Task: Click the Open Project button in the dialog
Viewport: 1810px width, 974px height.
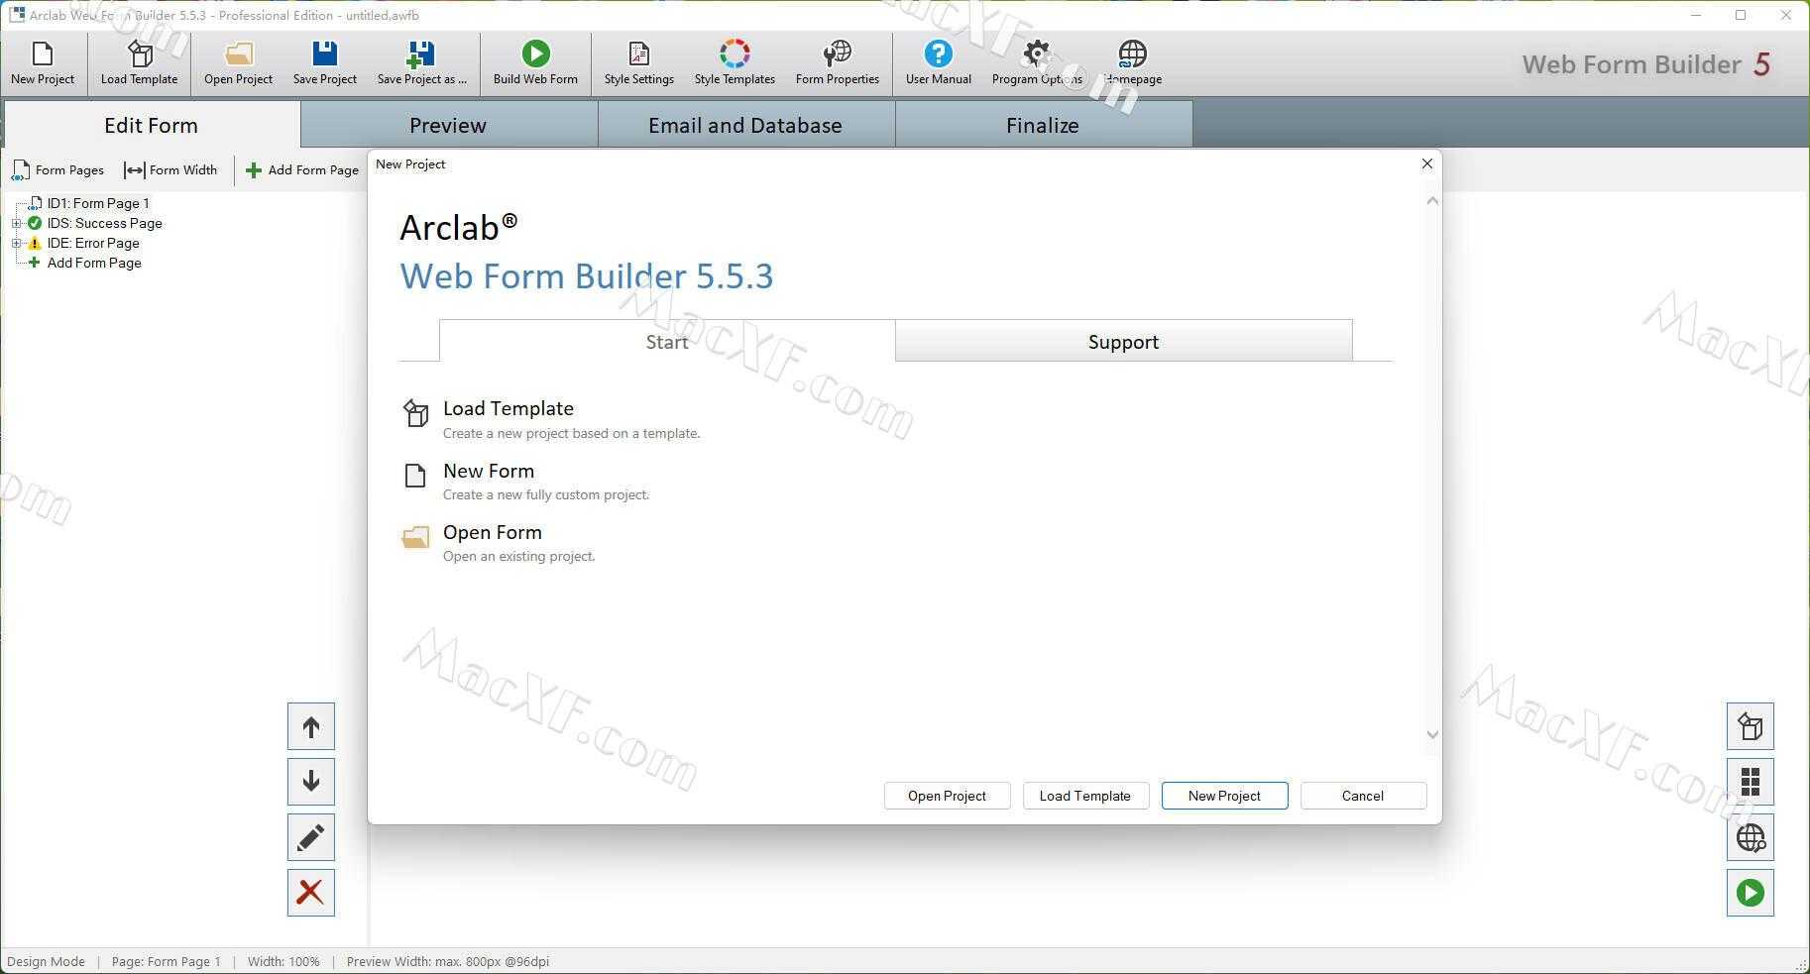Action: pyautogui.click(x=947, y=796)
